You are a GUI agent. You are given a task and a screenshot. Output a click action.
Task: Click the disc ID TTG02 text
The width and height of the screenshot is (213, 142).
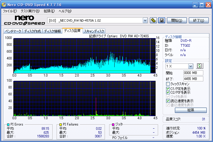click(185, 45)
